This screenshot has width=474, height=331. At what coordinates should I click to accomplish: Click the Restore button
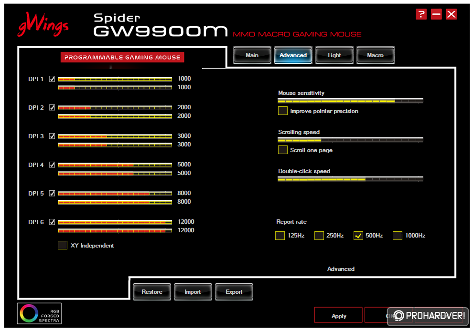[x=152, y=292]
